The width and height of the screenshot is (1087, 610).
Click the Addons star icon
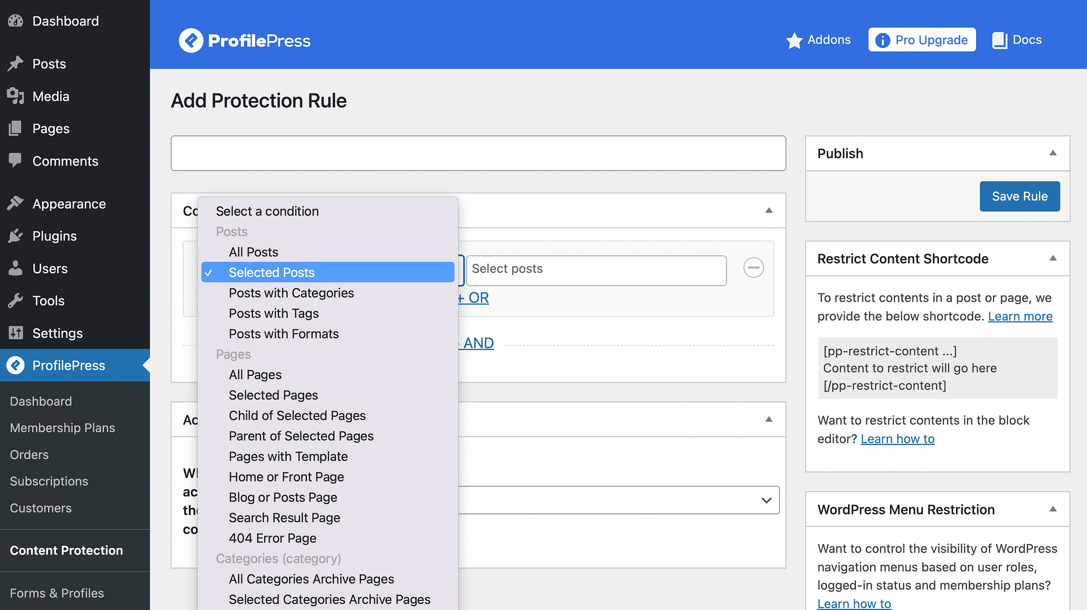(794, 40)
